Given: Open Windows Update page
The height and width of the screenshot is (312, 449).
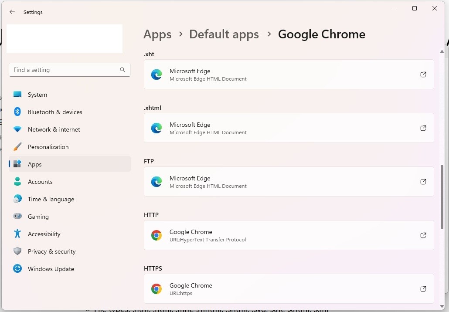Looking at the screenshot, I should 70,269.
